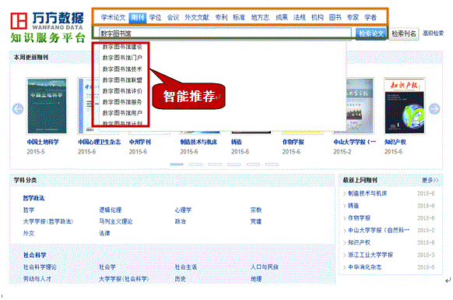This screenshot has width=453, height=300.
Task: Select the first carousel page indicator
Action: point(177,164)
